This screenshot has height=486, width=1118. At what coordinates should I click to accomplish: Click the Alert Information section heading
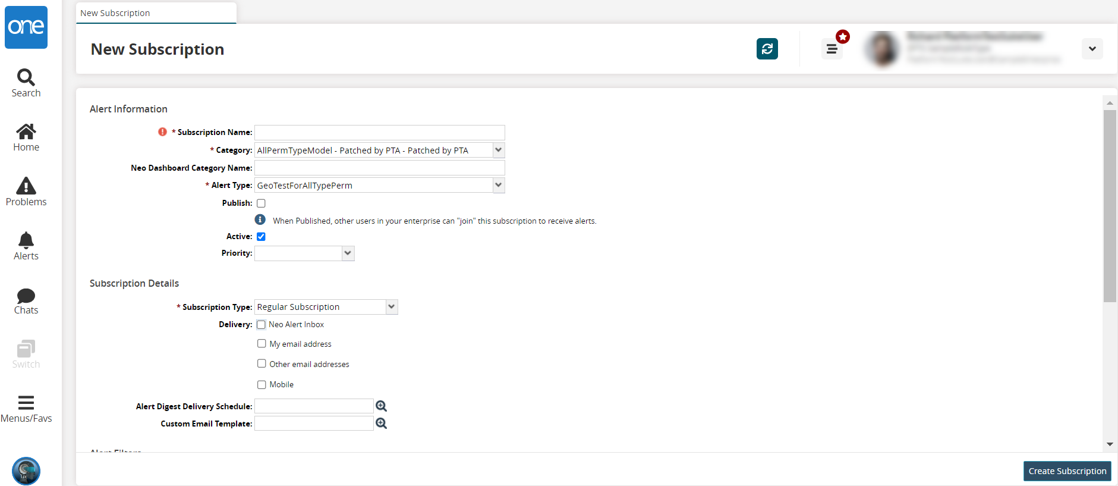click(x=128, y=109)
